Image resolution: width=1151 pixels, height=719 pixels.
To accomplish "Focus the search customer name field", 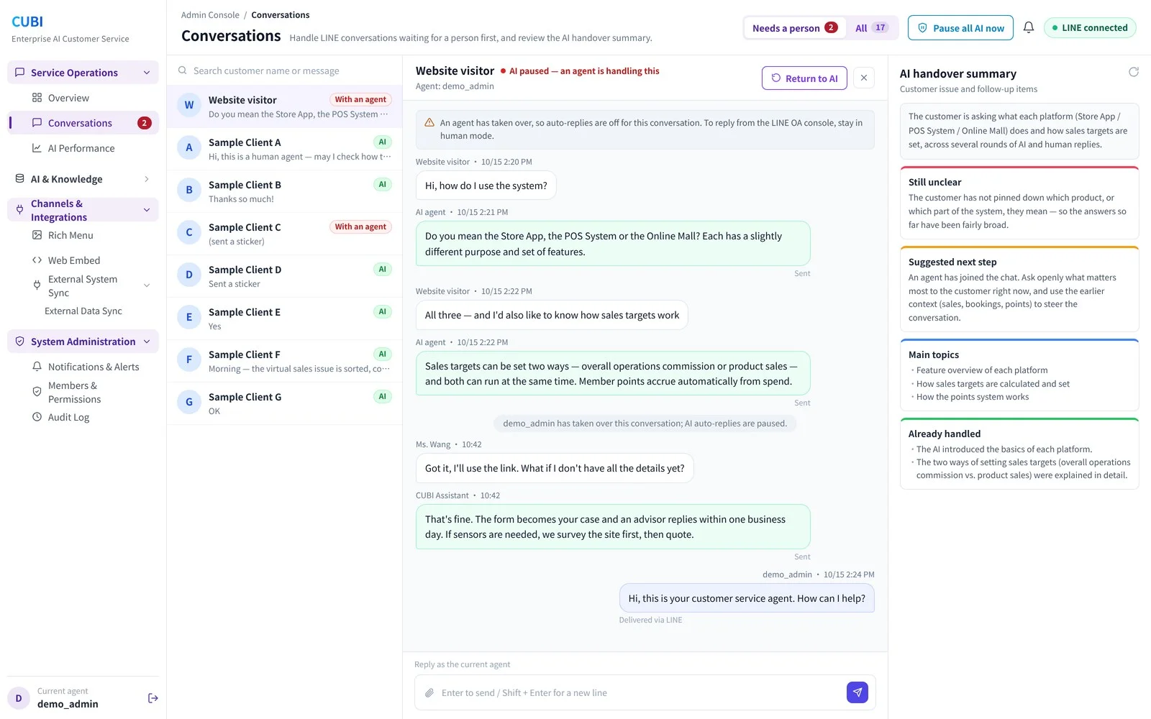I will [284, 70].
